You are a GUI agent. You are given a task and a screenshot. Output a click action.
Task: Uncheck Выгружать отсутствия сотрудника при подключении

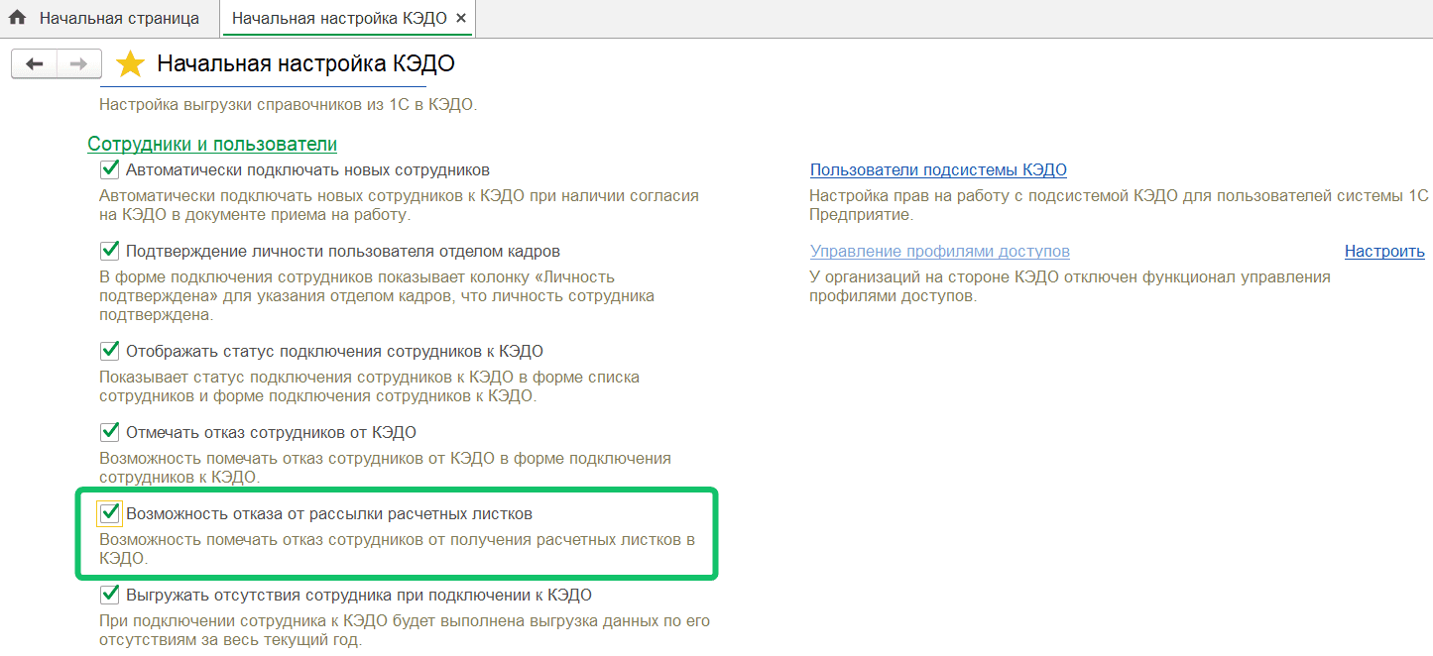110,595
